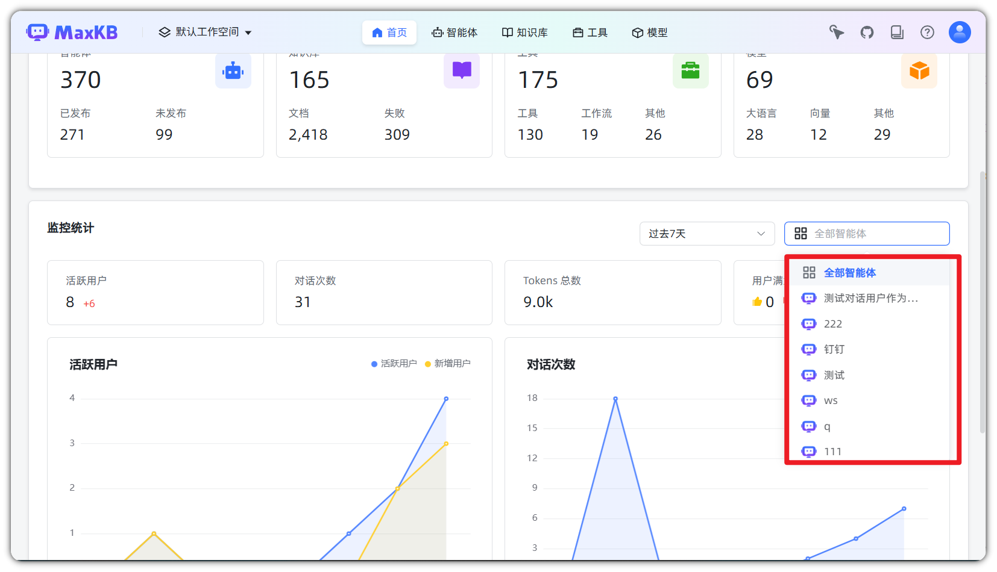Click the pointer icon in top bar

click(837, 32)
